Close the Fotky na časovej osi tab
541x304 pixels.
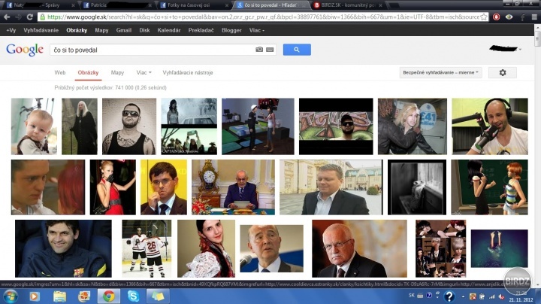coord(226,5)
